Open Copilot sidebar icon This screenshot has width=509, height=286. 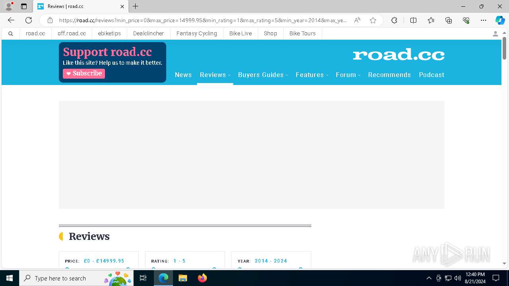(500, 20)
